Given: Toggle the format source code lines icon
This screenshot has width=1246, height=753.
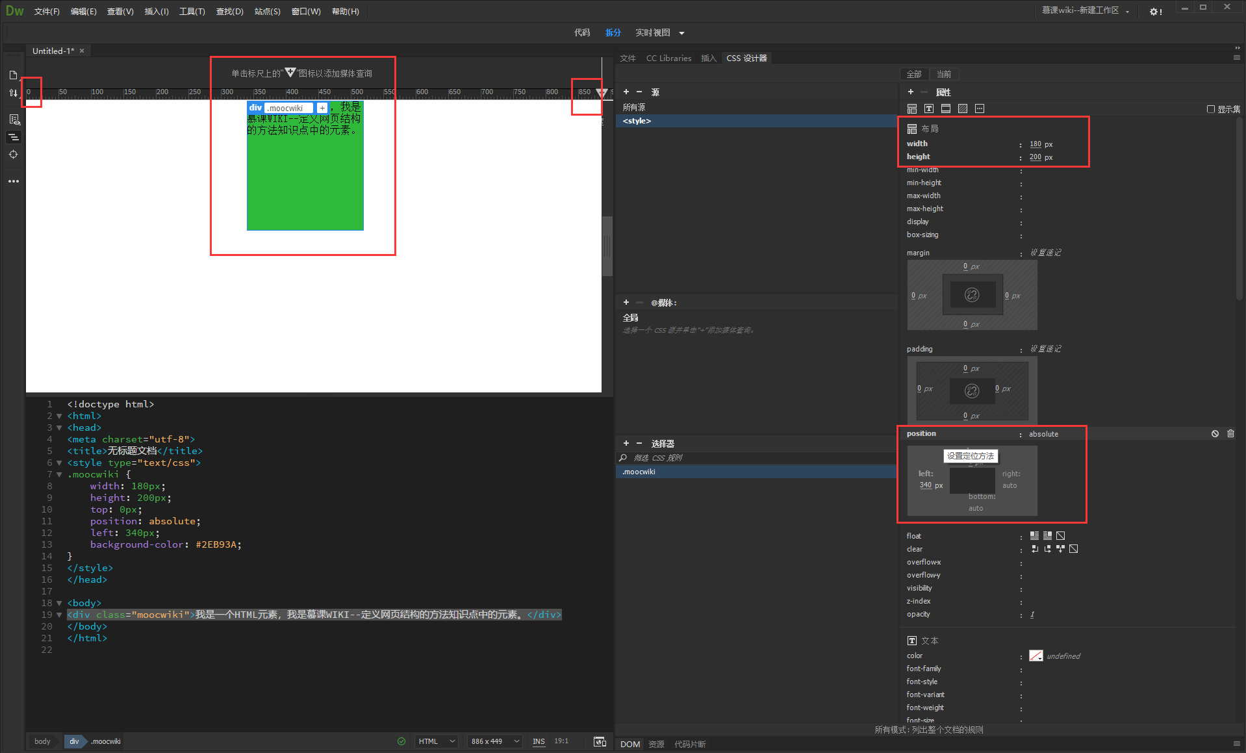Looking at the screenshot, I should (x=14, y=137).
